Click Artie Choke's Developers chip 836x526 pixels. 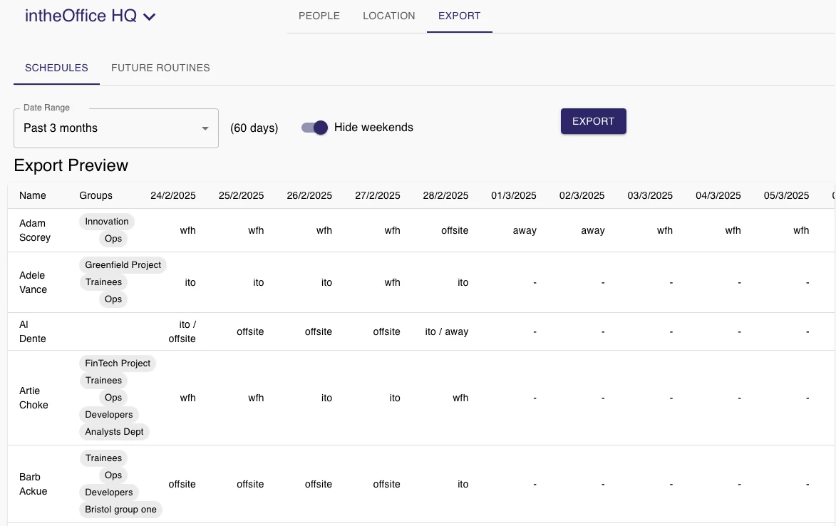click(x=109, y=415)
